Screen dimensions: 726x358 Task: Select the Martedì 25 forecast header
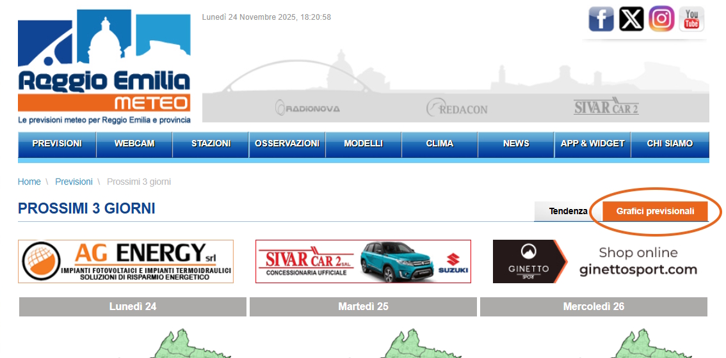pos(363,307)
